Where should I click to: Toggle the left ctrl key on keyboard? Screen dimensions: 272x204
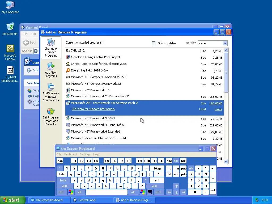(61, 192)
